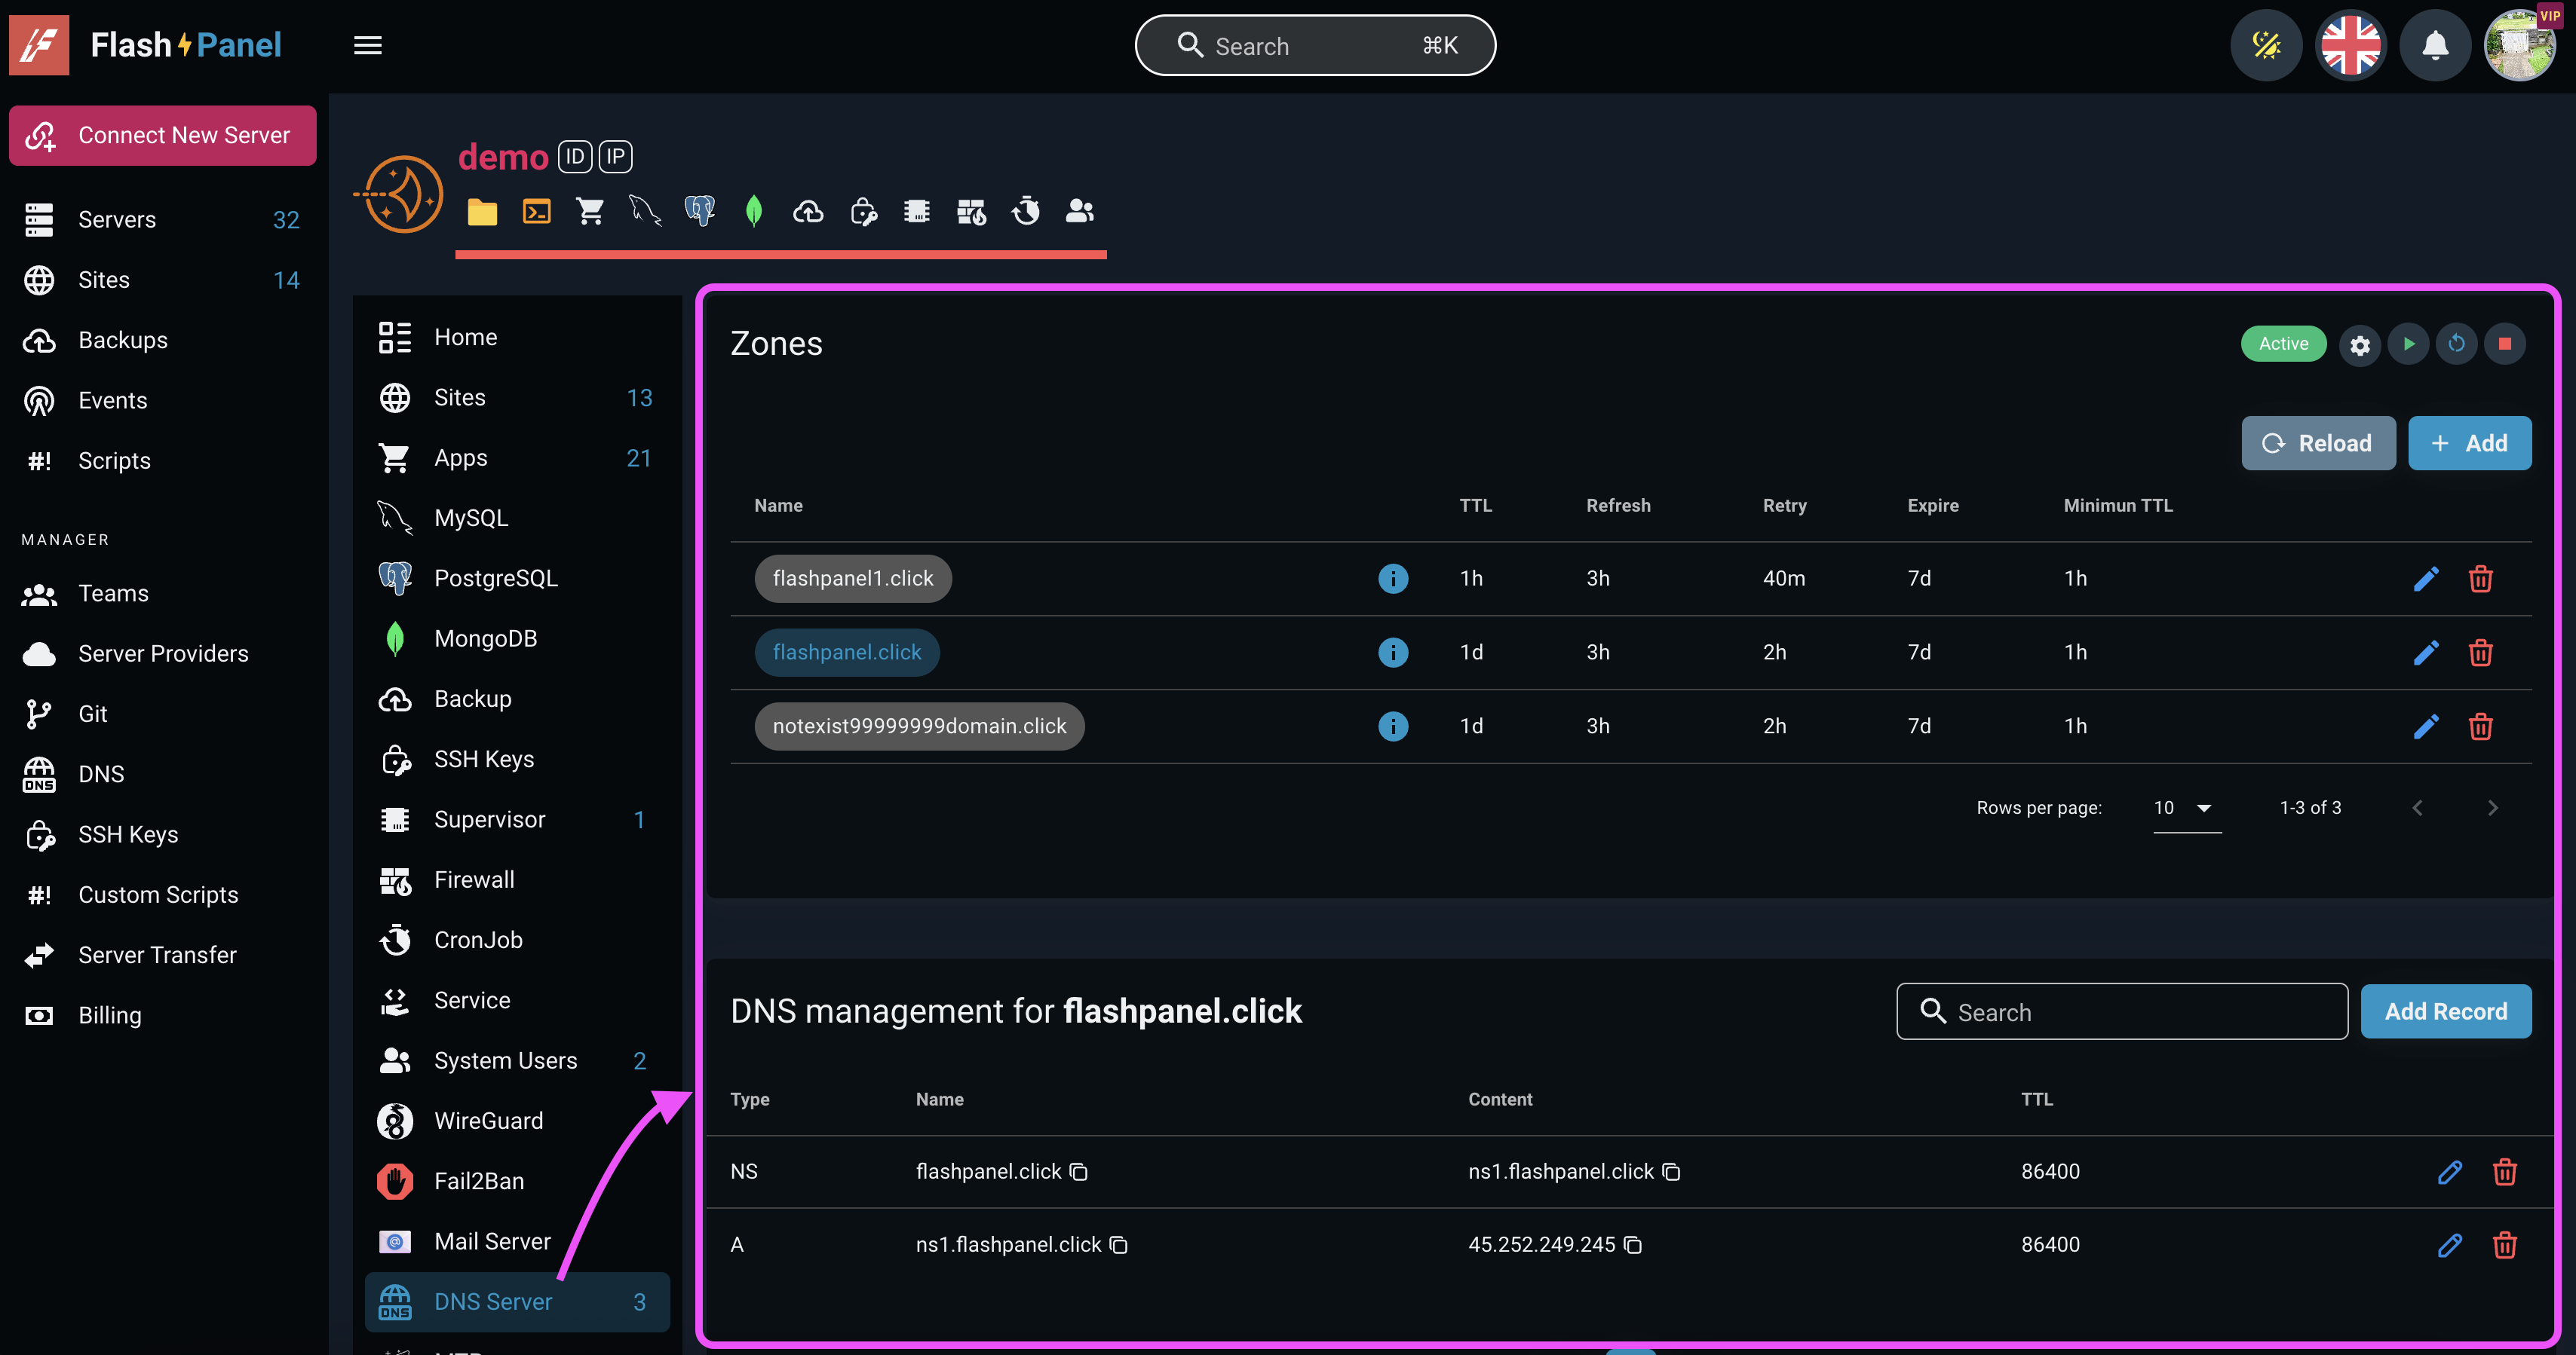Open the MySQL manager icon in server toolbar
2576x1355 pixels.
[x=645, y=211]
